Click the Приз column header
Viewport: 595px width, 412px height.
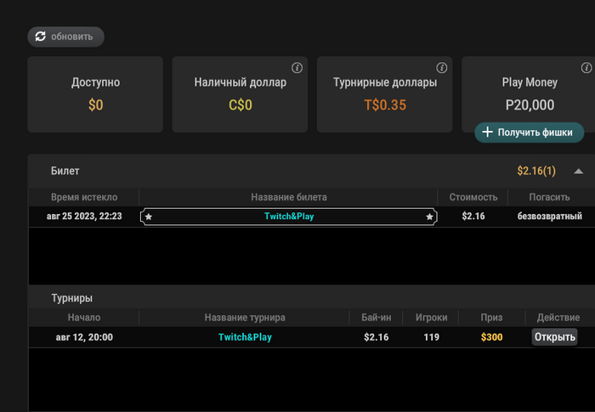pyautogui.click(x=491, y=318)
